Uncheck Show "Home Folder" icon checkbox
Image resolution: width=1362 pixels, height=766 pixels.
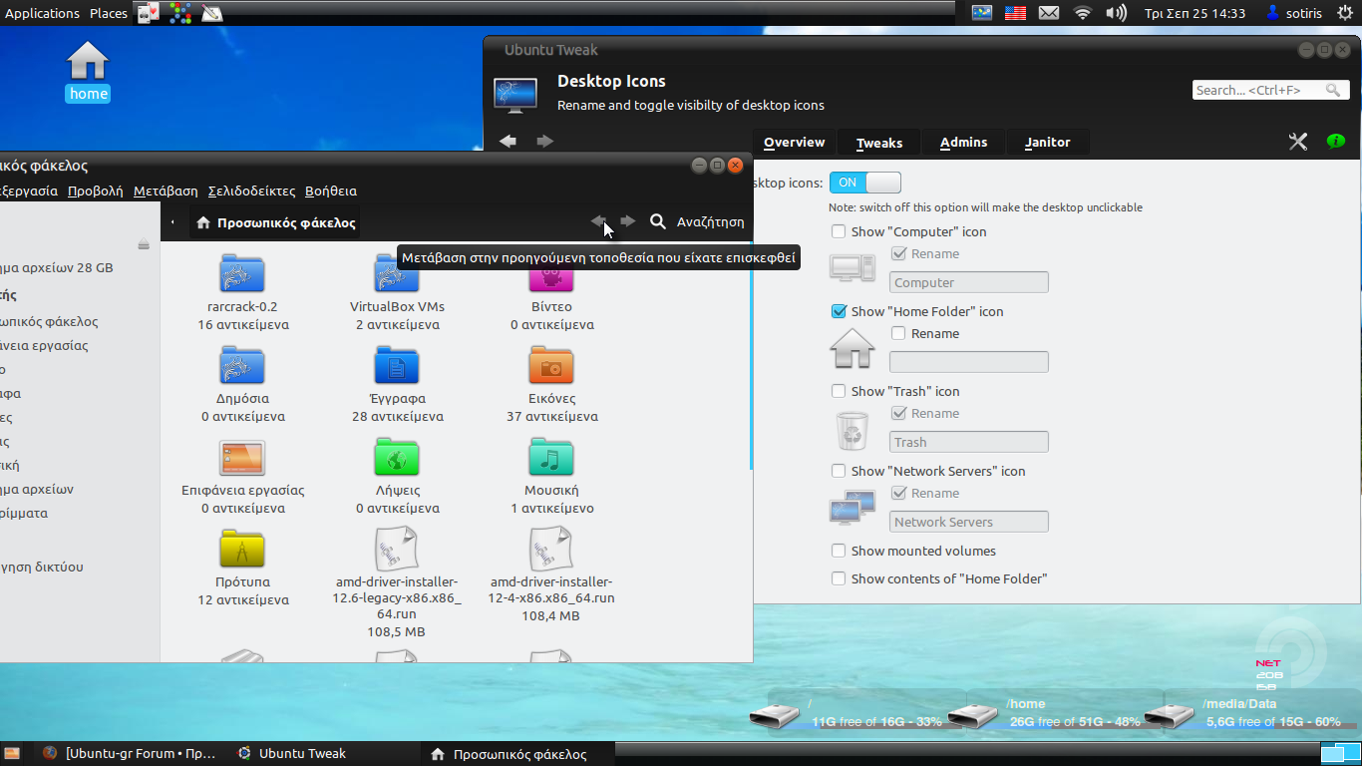(x=839, y=311)
